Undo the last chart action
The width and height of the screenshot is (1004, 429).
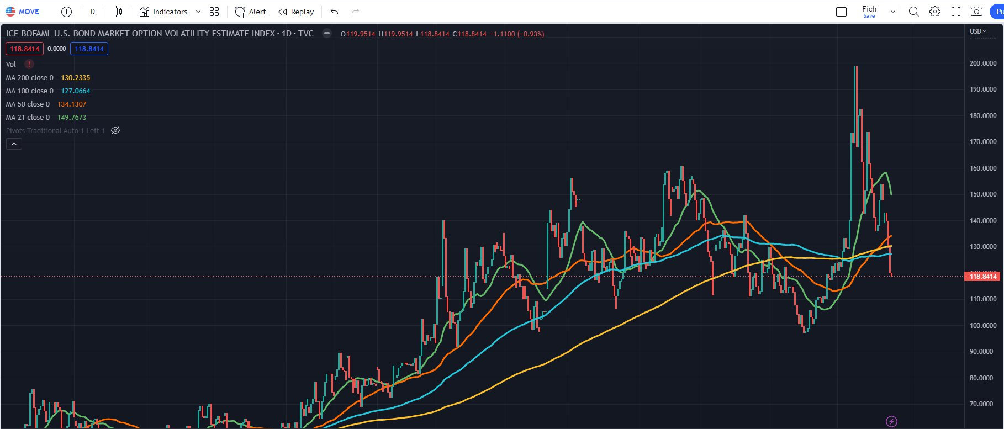(x=334, y=12)
